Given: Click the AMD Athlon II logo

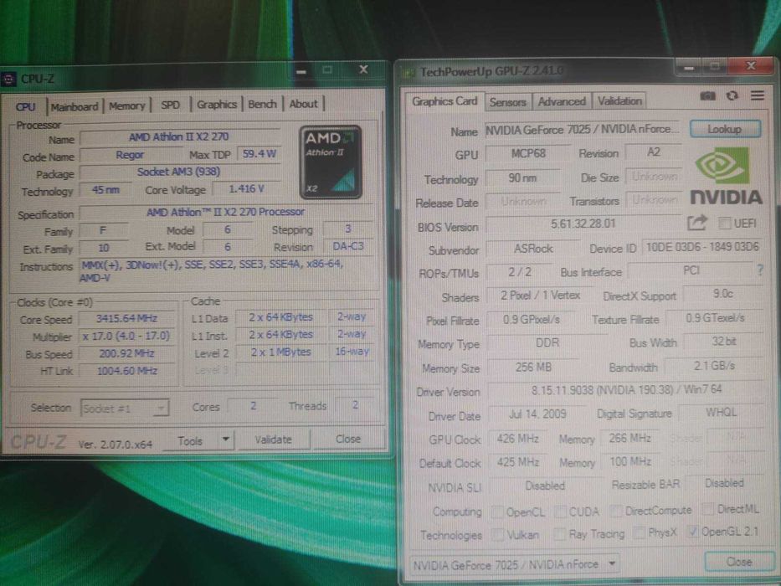Looking at the screenshot, I should pyautogui.click(x=331, y=162).
